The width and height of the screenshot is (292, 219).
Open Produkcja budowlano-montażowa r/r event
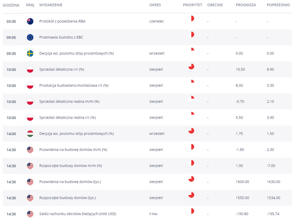(74, 85)
